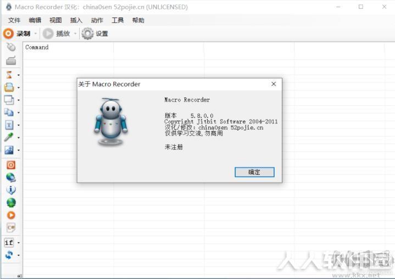Click the 'Copyright Jitbit Software 2004-2011' text
Screen dimensions: 395x279
point(221,122)
